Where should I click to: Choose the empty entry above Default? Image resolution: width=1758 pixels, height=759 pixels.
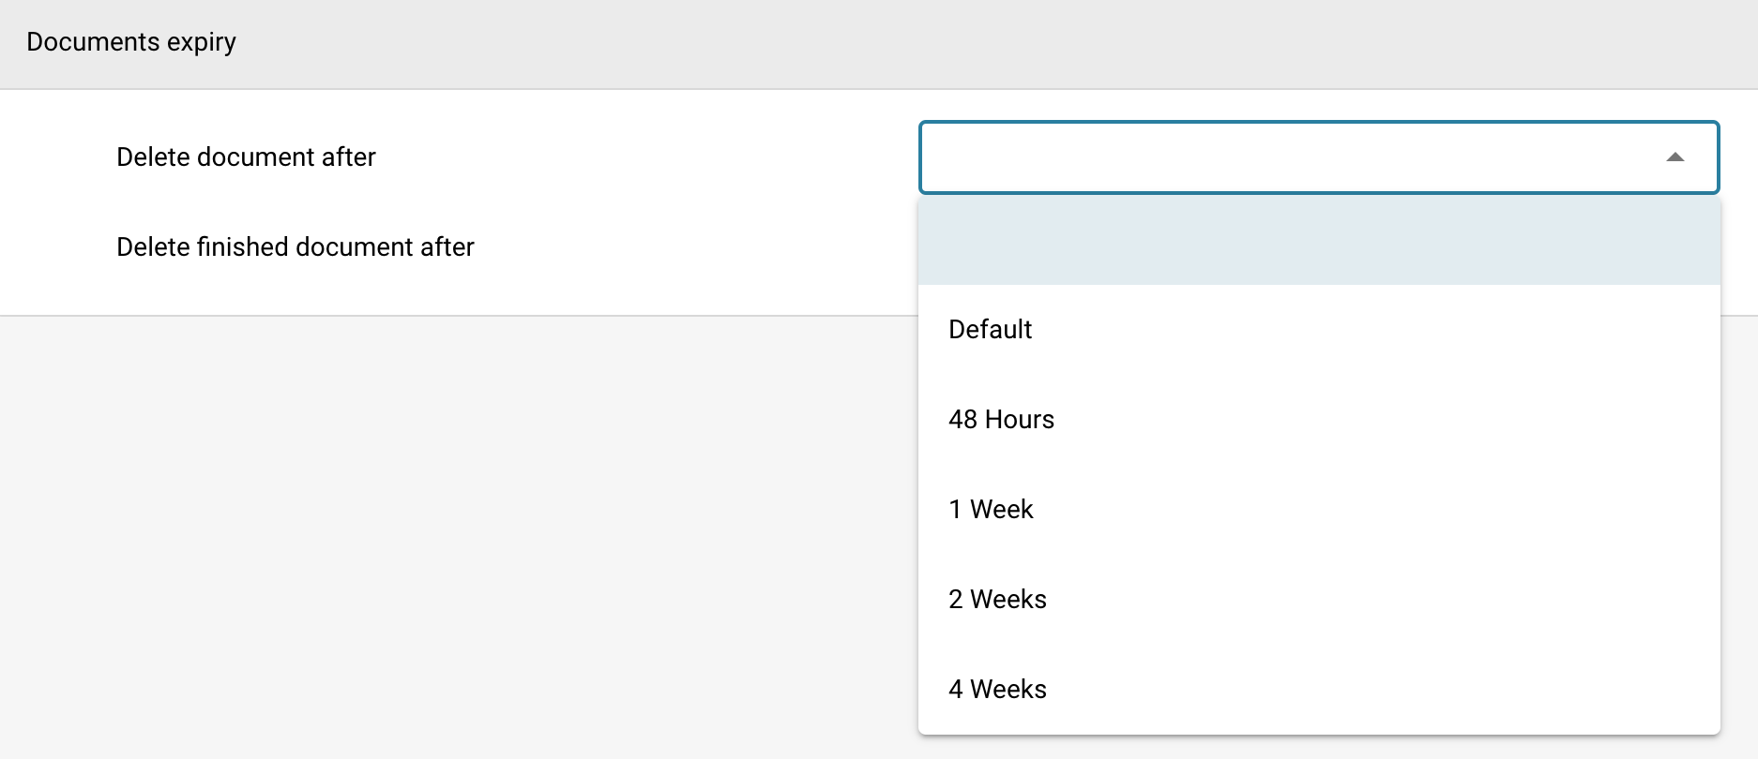[1318, 240]
